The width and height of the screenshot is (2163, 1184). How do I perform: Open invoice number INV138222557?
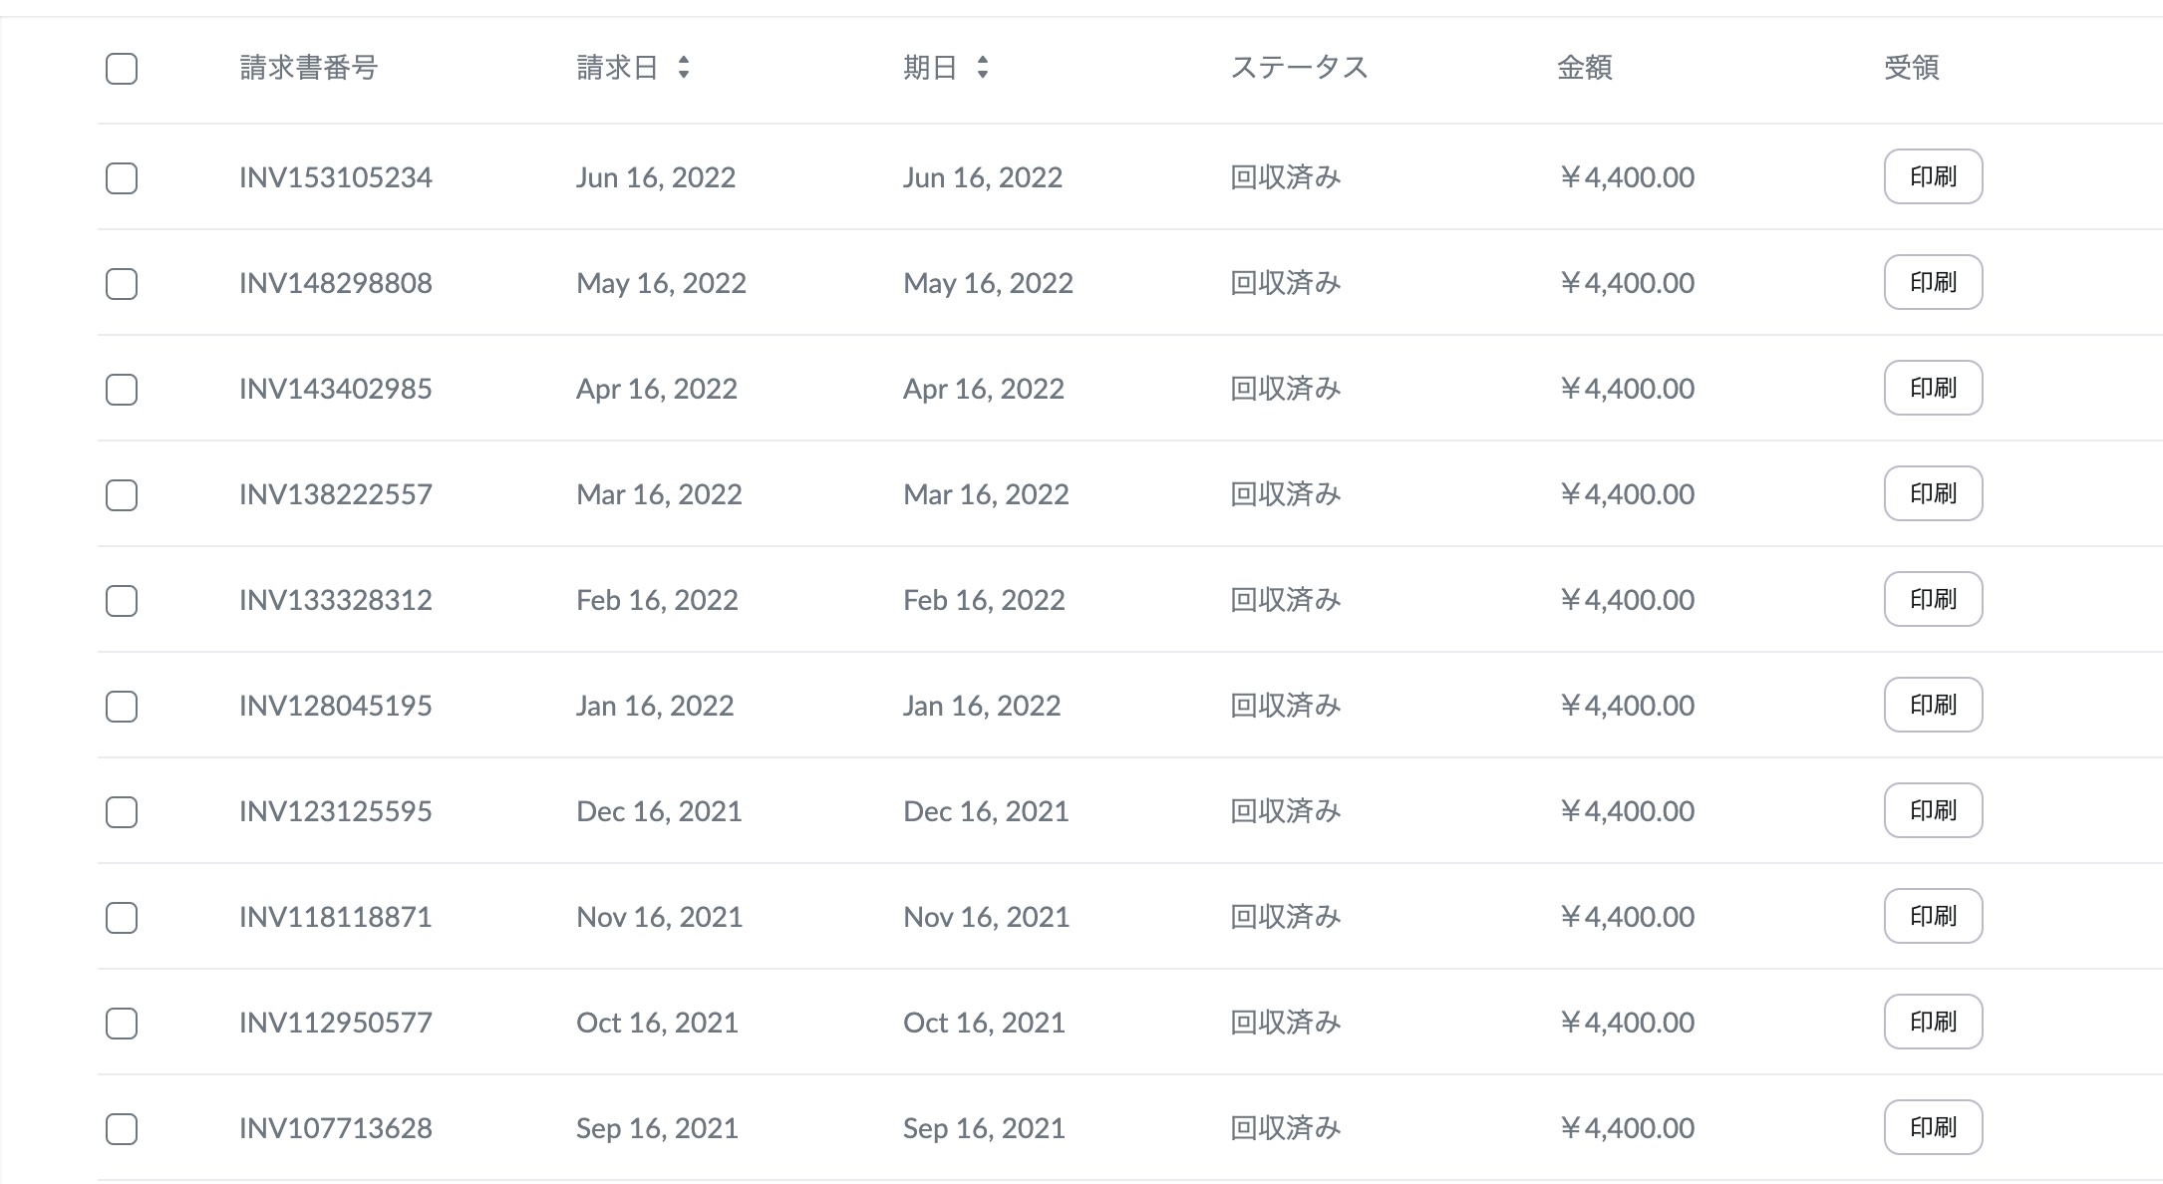pyautogui.click(x=336, y=494)
